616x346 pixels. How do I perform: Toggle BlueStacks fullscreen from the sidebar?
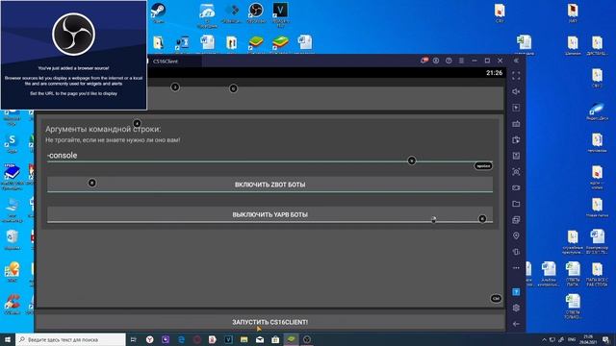(516, 76)
